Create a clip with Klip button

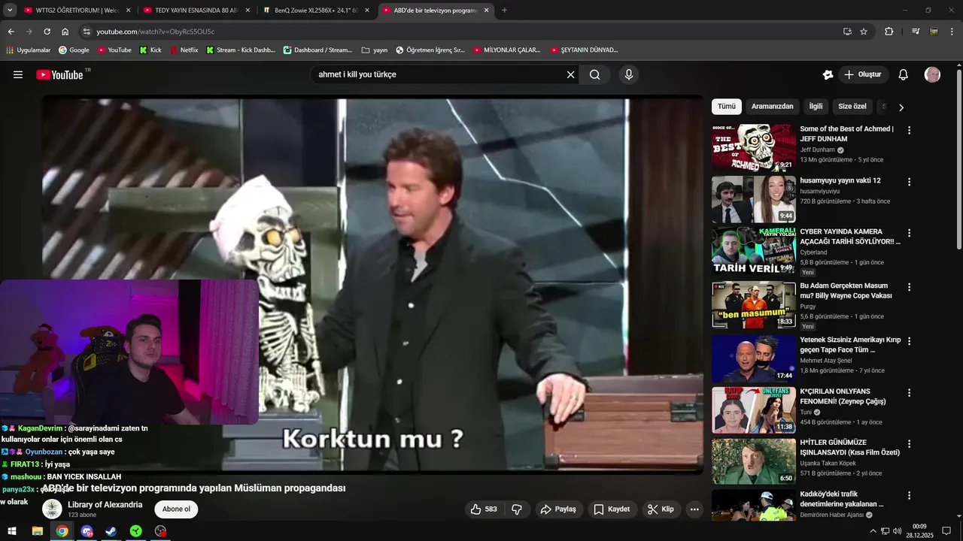pos(661,509)
